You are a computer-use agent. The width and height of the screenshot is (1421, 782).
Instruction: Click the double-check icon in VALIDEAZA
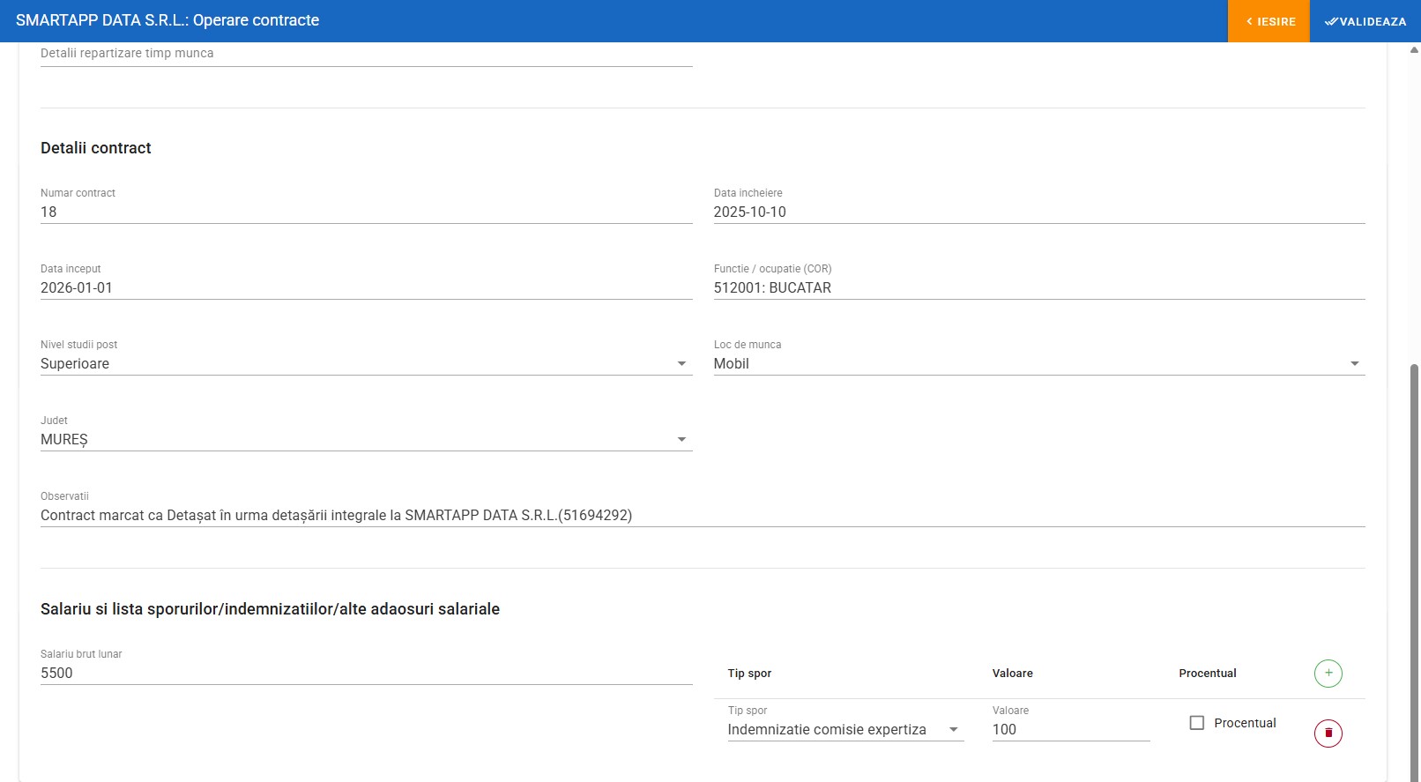[x=1331, y=21]
